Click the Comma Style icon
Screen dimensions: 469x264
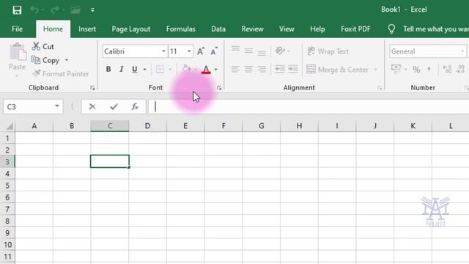point(429,70)
